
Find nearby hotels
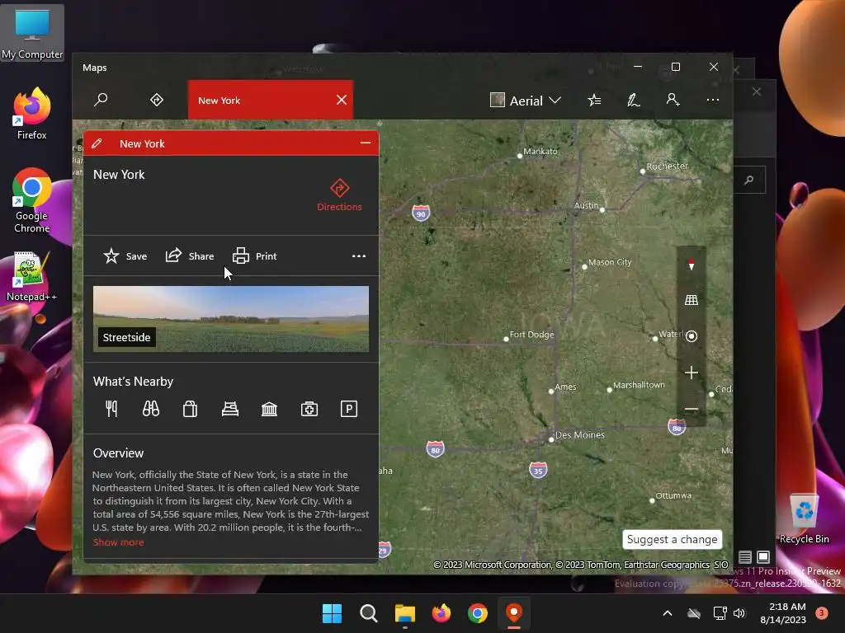(230, 409)
